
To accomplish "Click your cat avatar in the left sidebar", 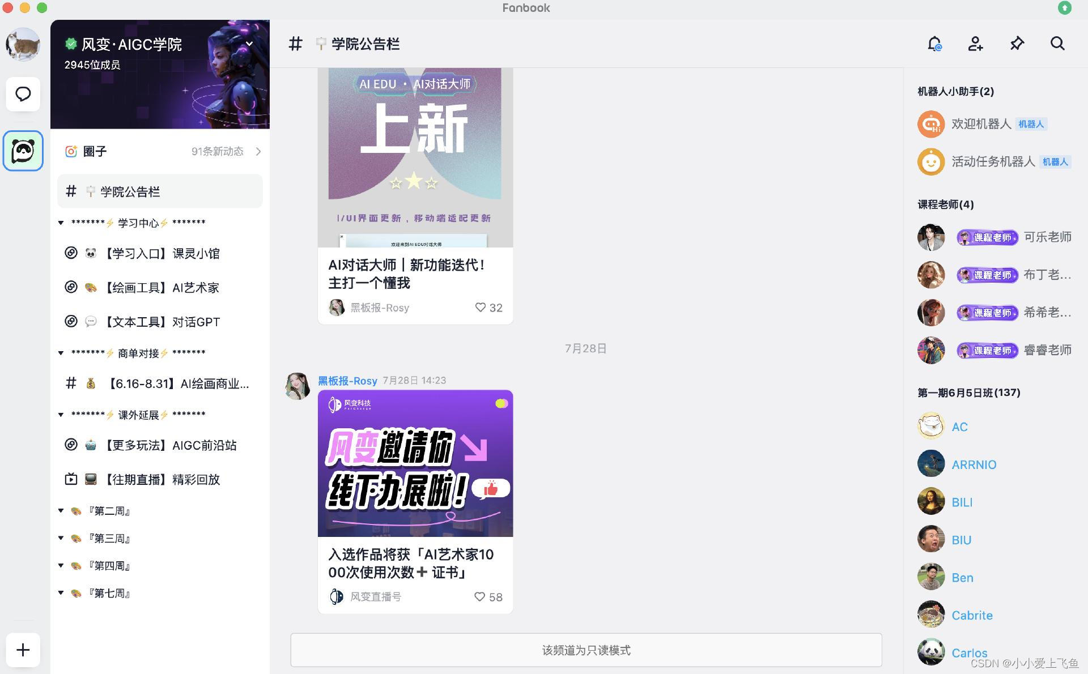I will click(23, 44).
